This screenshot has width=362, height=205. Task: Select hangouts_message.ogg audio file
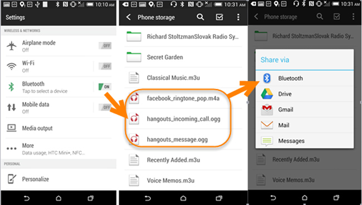(183, 139)
